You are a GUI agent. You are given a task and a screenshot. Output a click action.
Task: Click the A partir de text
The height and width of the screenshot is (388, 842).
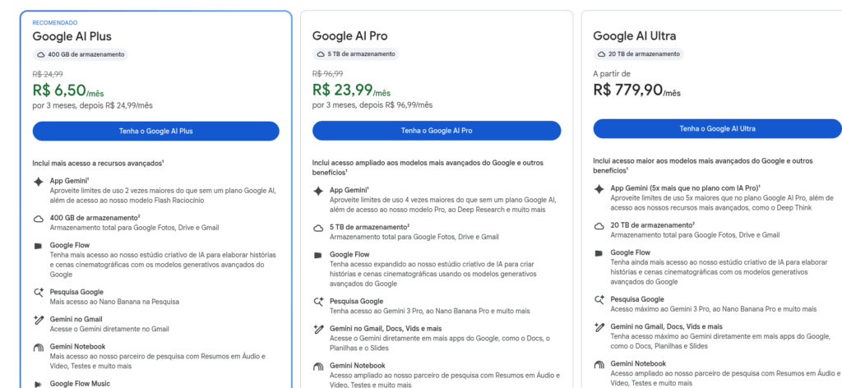tap(612, 73)
